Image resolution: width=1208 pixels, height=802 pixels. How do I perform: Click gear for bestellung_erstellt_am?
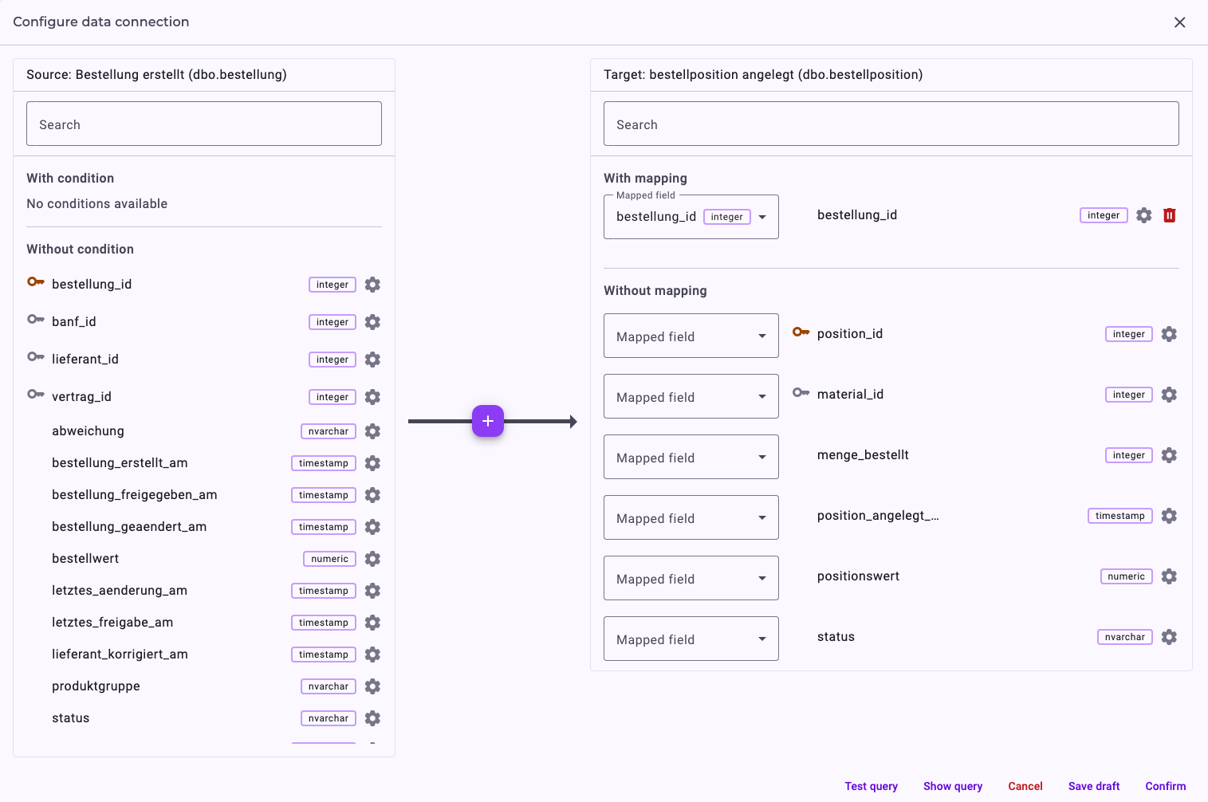point(372,463)
